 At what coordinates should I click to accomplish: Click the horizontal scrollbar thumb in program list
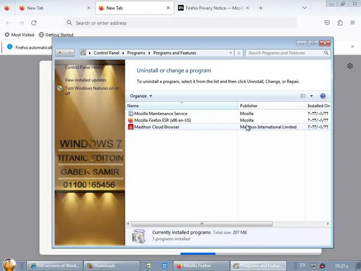202,224
